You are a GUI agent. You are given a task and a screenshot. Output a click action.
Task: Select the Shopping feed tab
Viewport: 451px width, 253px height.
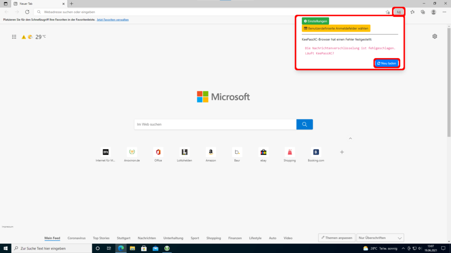214,238
